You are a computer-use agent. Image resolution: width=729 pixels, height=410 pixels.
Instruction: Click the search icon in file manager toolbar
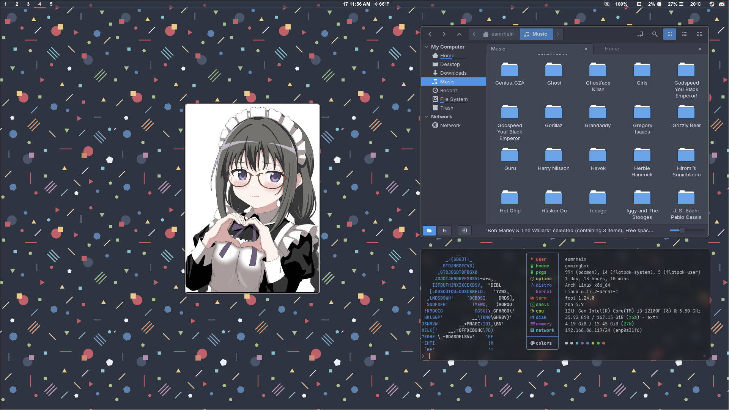(655, 34)
